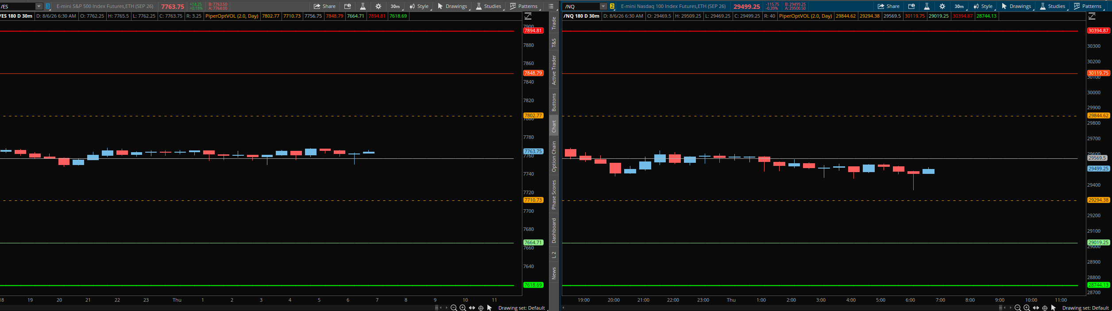Click the flask Edit Studies icon on /ES chart
The width and height of the screenshot is (1112, 311).
(363, 6)
